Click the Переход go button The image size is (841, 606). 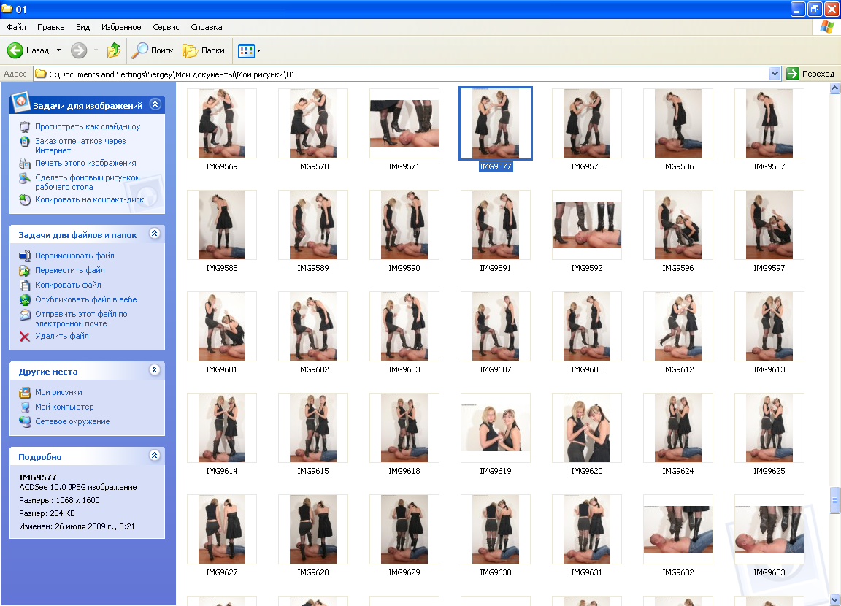pyautogui.click(x=810, y=74)
